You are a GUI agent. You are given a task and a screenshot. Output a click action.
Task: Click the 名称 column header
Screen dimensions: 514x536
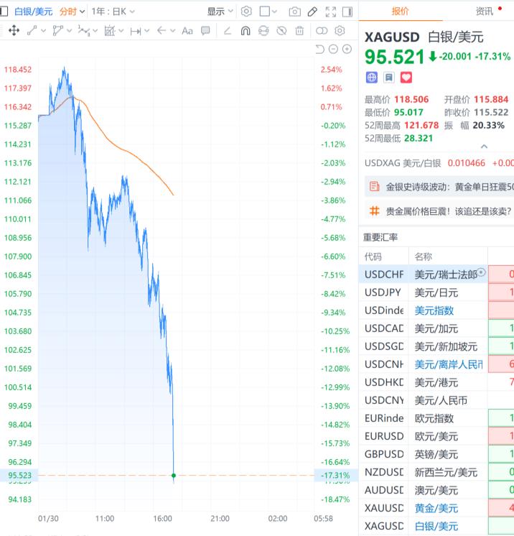coord(423,257)
